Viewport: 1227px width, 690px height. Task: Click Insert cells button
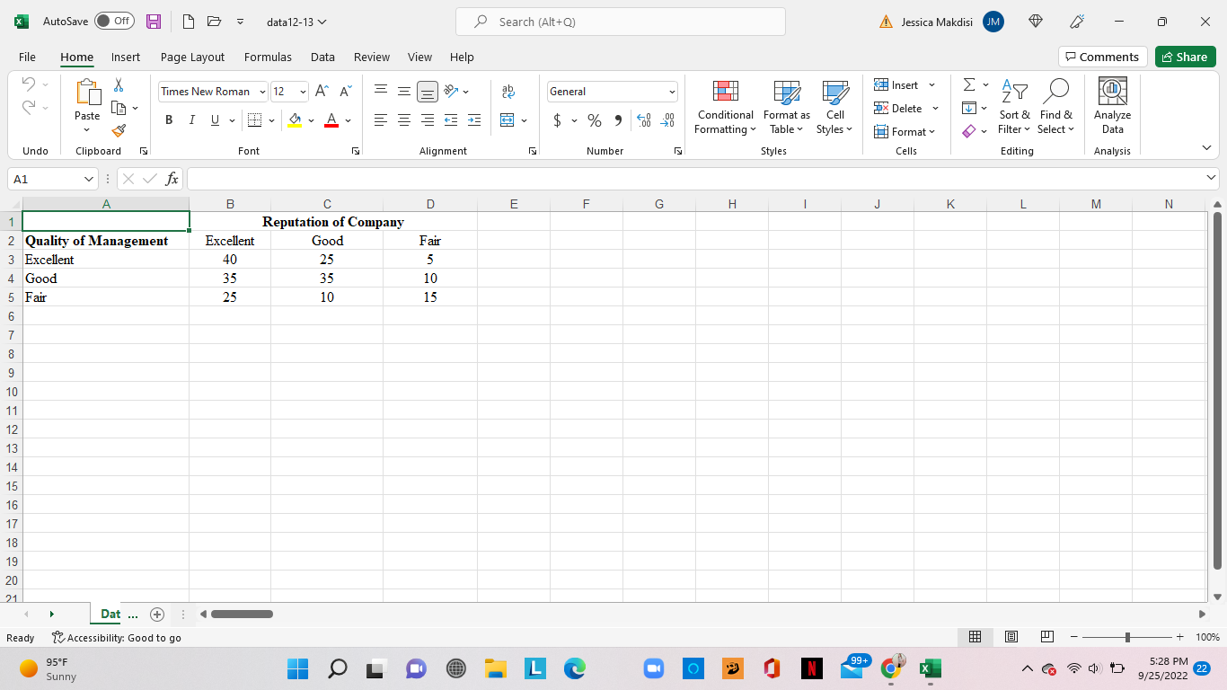pyautogui.click(x=896, y=84)
